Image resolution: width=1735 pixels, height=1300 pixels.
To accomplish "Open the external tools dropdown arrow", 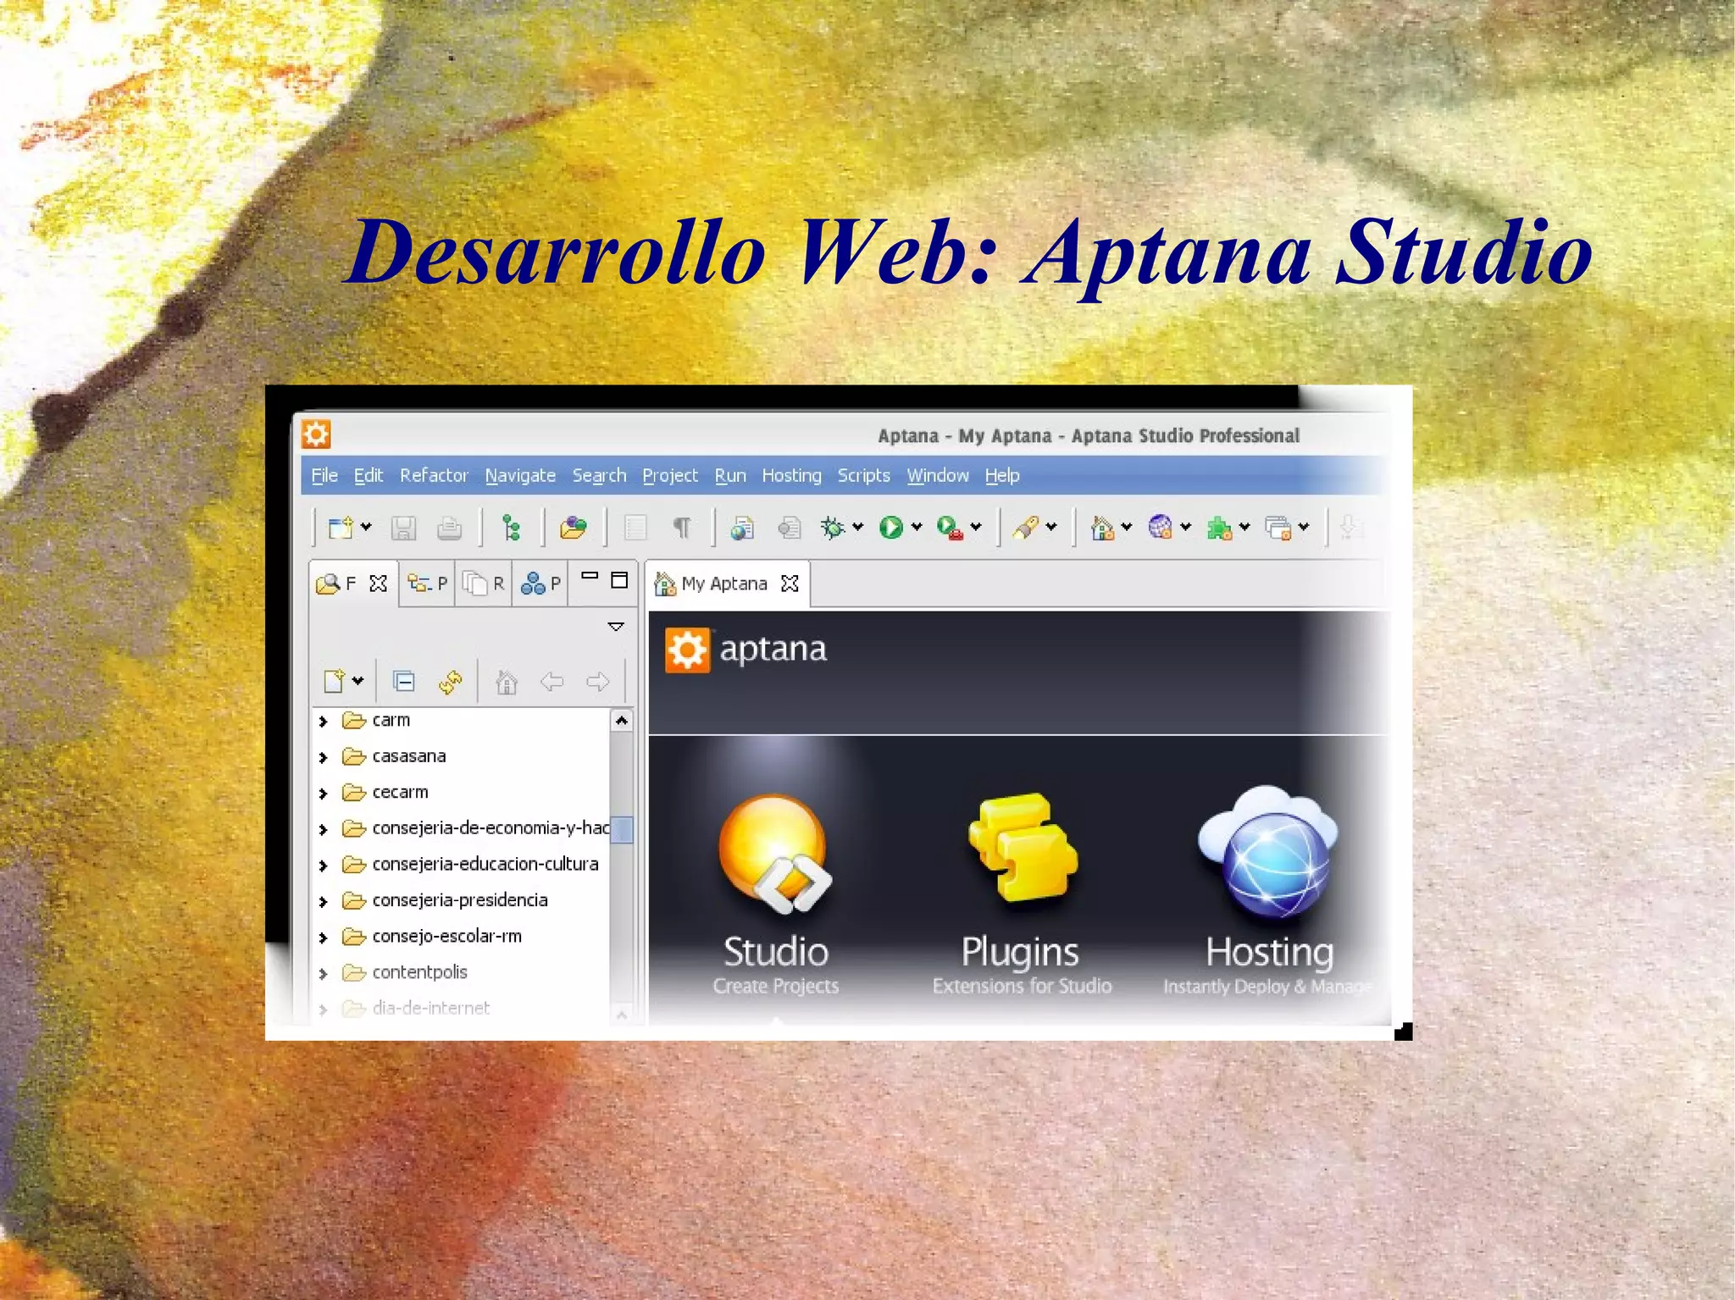I will pyautogui.click(x=976, y=527).
